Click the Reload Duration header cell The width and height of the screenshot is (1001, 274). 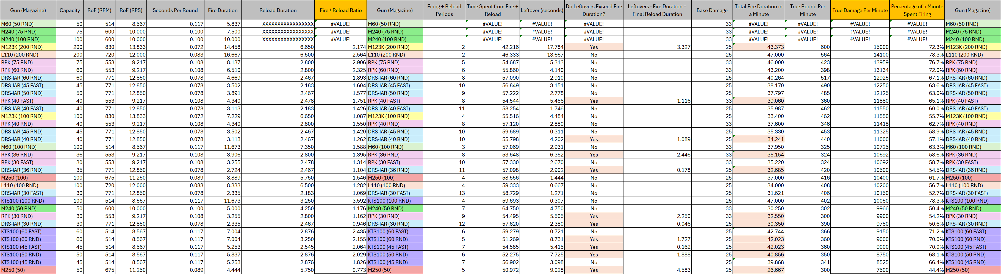[278, 10]
